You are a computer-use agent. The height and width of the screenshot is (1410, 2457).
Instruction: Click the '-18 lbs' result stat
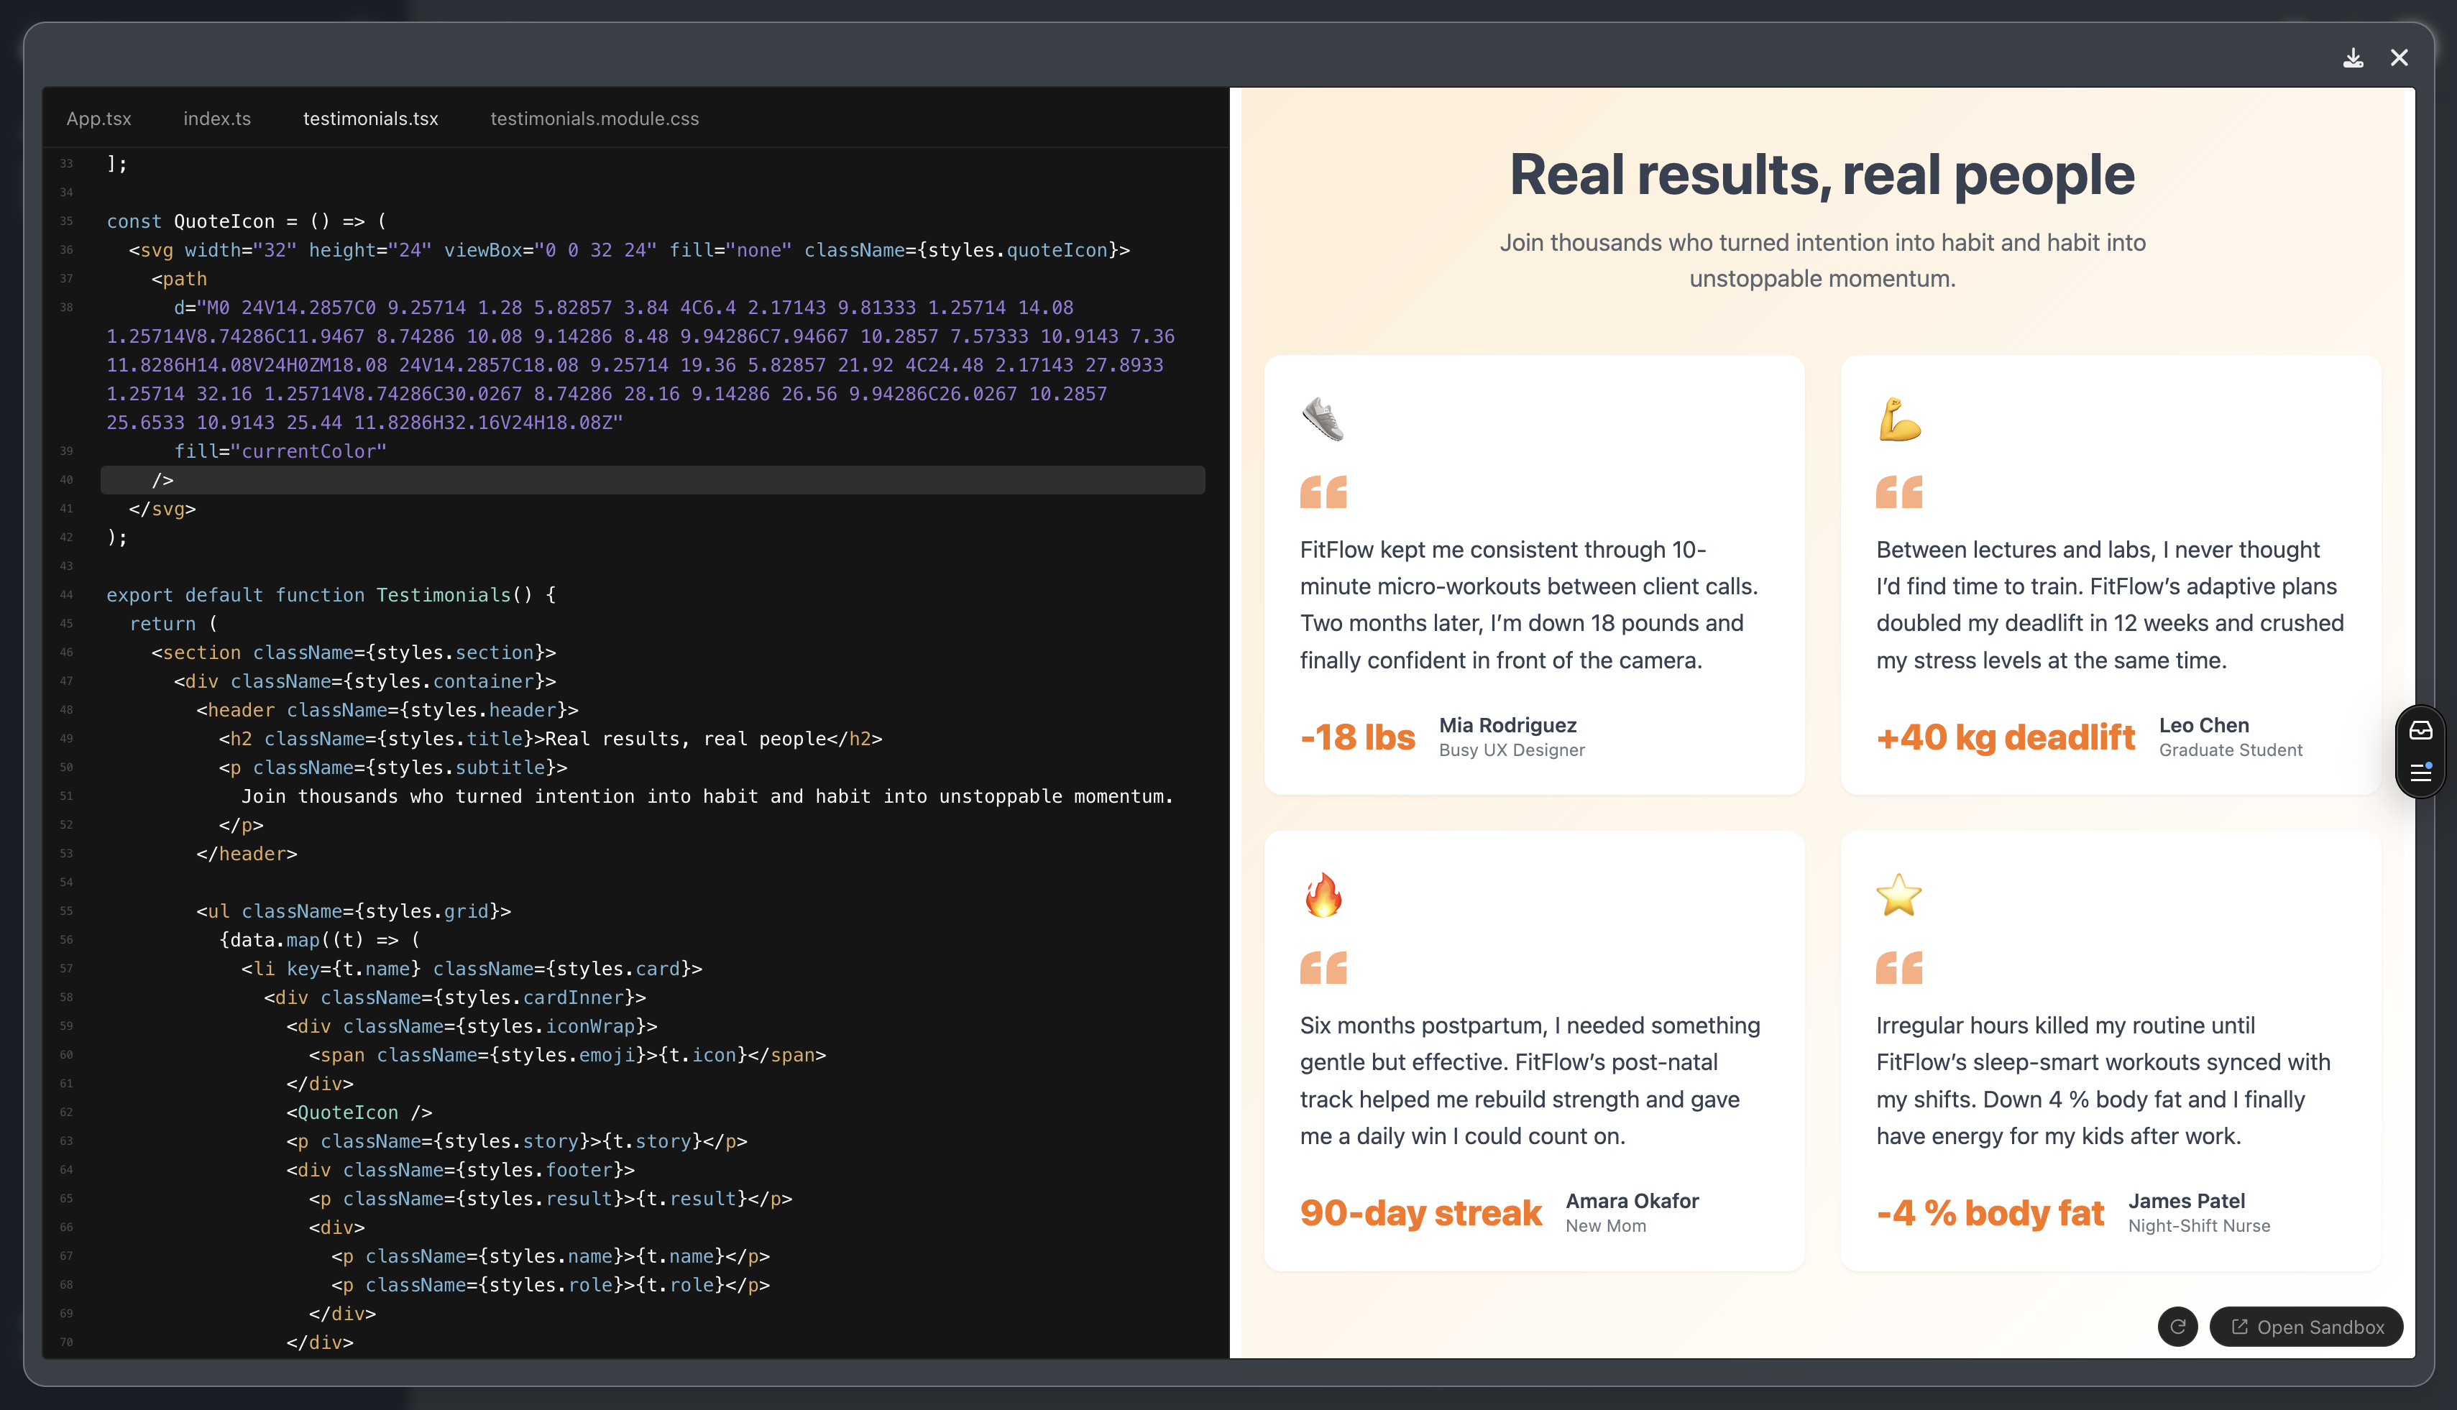tap(1358, 736)
